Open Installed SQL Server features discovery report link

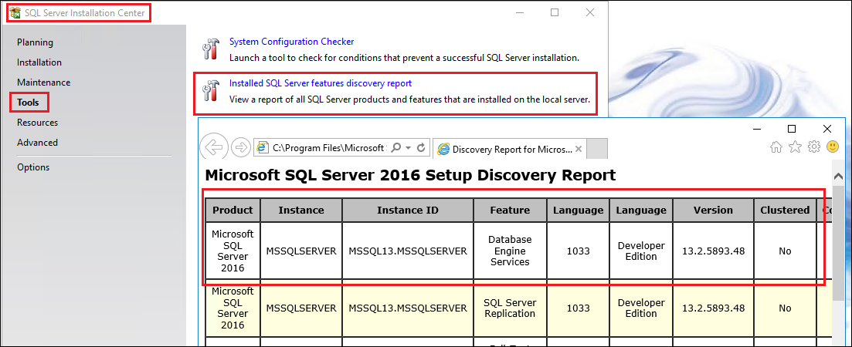[321, 83]
